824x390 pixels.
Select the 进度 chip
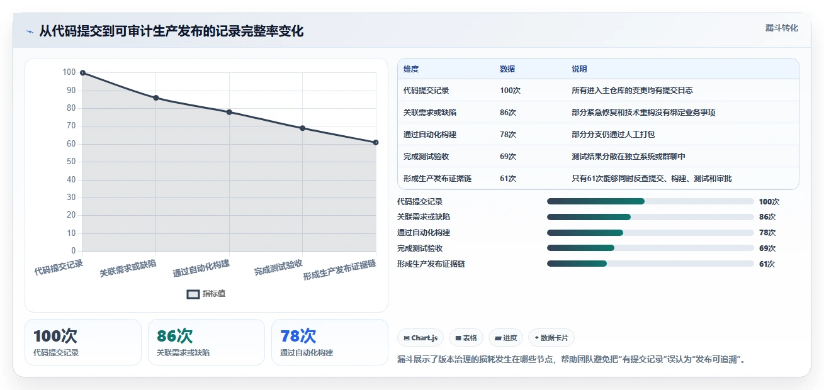pyautogui.click(x=506, y=338)
